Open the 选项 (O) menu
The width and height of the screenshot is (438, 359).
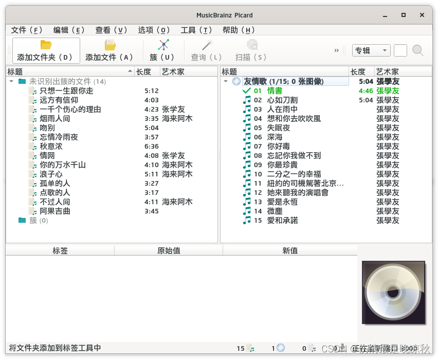point(154,30)
